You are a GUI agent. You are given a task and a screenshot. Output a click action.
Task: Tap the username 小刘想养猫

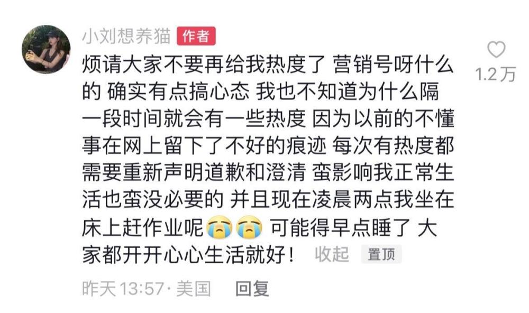click(126, 36)
